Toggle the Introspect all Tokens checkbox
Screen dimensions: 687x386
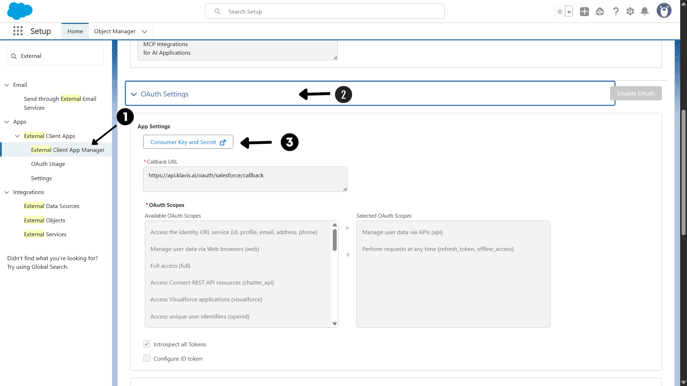(x=147, y=344)
